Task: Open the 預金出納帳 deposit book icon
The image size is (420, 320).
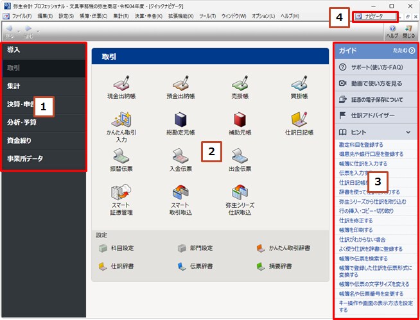Action: click(180, 87)
